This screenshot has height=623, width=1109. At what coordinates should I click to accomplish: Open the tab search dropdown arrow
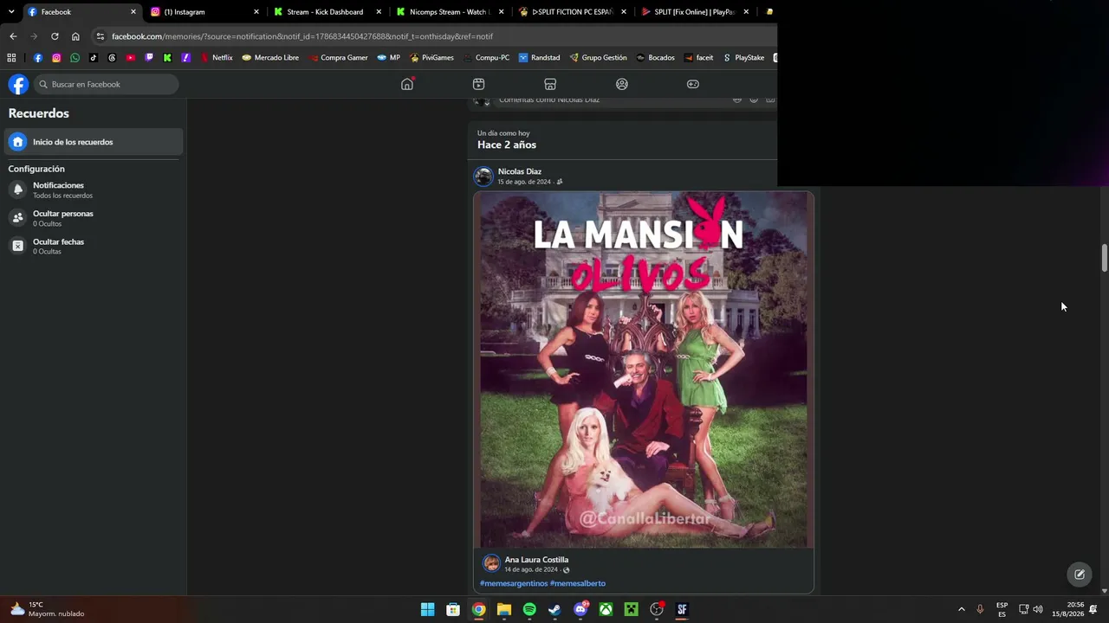[x=11, y=12]
